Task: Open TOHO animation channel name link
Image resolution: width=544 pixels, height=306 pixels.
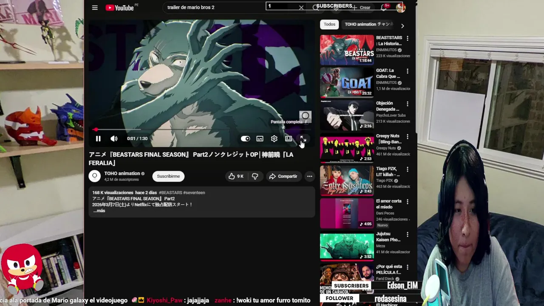Action: 122,173
